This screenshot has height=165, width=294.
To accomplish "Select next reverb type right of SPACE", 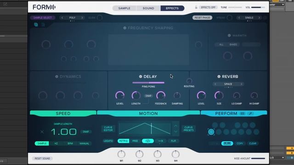I will [241, 84].
